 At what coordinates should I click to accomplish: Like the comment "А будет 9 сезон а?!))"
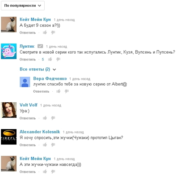click(45, 33)
